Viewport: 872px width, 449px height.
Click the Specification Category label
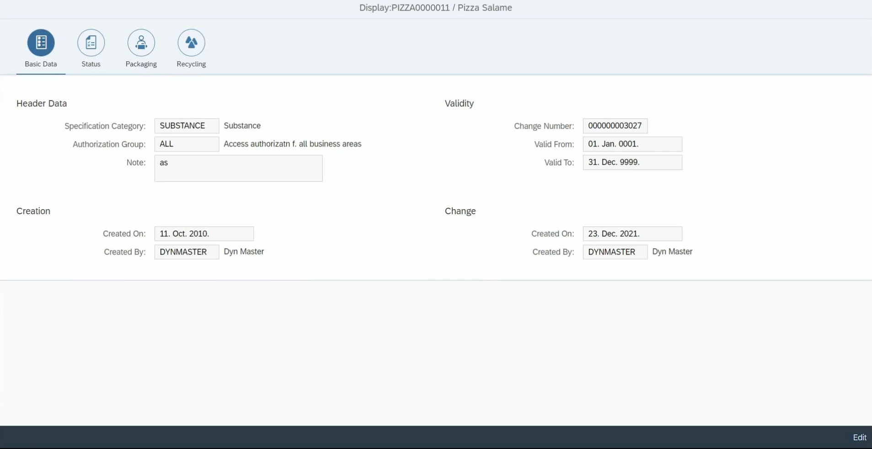pos(105,126)
